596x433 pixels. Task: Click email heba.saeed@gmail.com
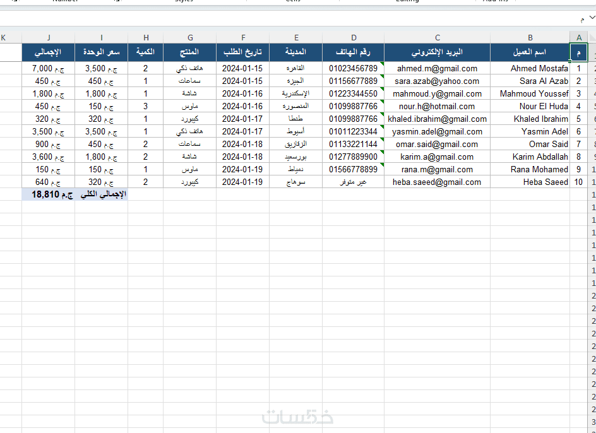[437, 182]
